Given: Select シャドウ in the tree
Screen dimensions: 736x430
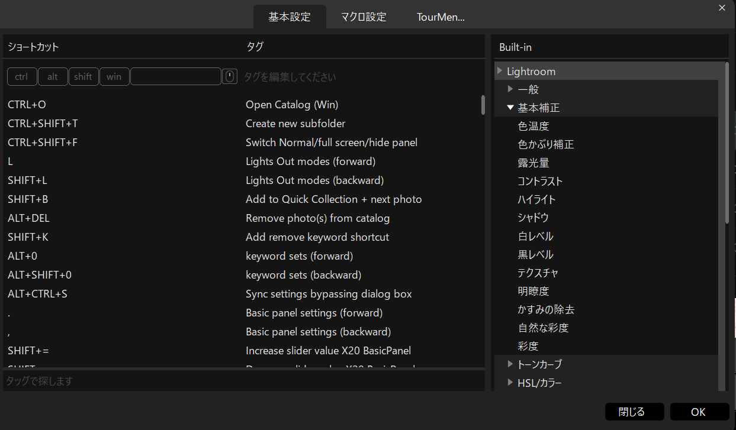Looking at the screenshot, I should click(x=533, y=218).
